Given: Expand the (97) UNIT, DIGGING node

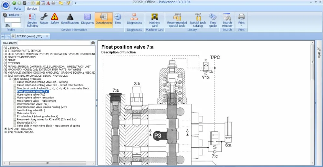Looking at the screenshot, I should pyautogui.click(x=5, y=129).
